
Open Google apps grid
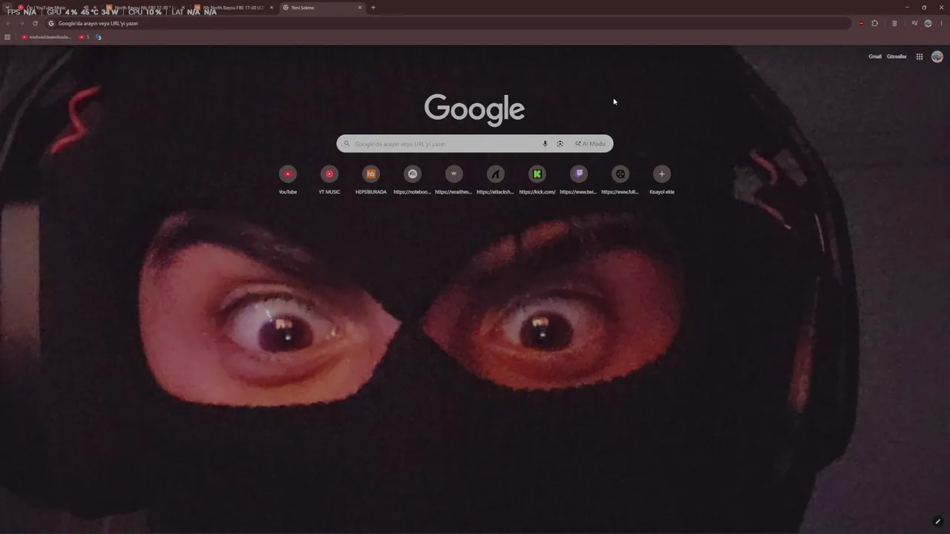920,56
